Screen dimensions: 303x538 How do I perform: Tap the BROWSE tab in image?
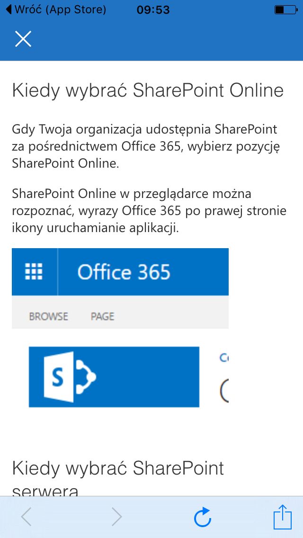pyautogui.click(x=48, y=316)
